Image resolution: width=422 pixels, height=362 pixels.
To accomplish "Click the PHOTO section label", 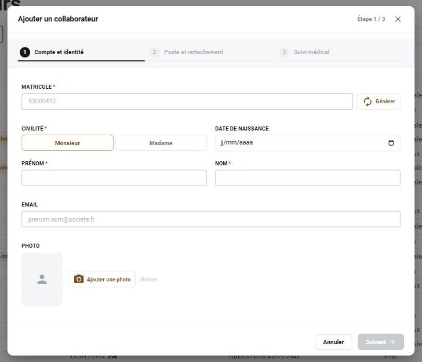I will (x=30, y=245).
